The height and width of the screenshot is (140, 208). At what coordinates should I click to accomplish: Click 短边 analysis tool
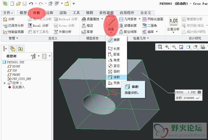[x=87, y=26]
